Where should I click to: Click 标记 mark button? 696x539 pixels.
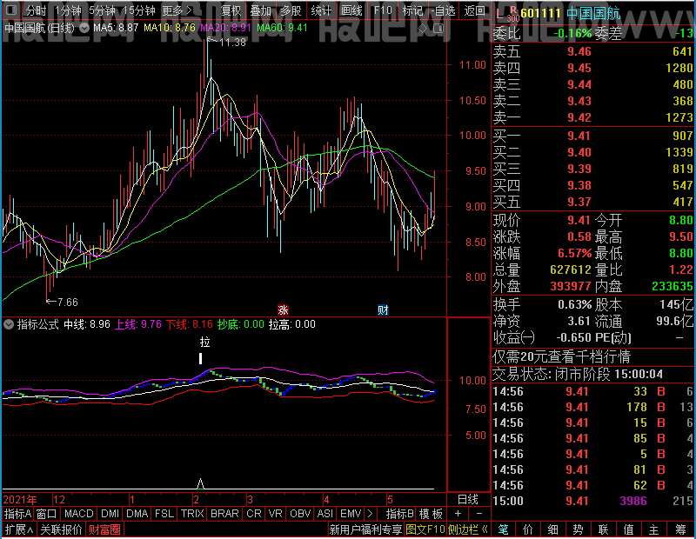(412, 10)
